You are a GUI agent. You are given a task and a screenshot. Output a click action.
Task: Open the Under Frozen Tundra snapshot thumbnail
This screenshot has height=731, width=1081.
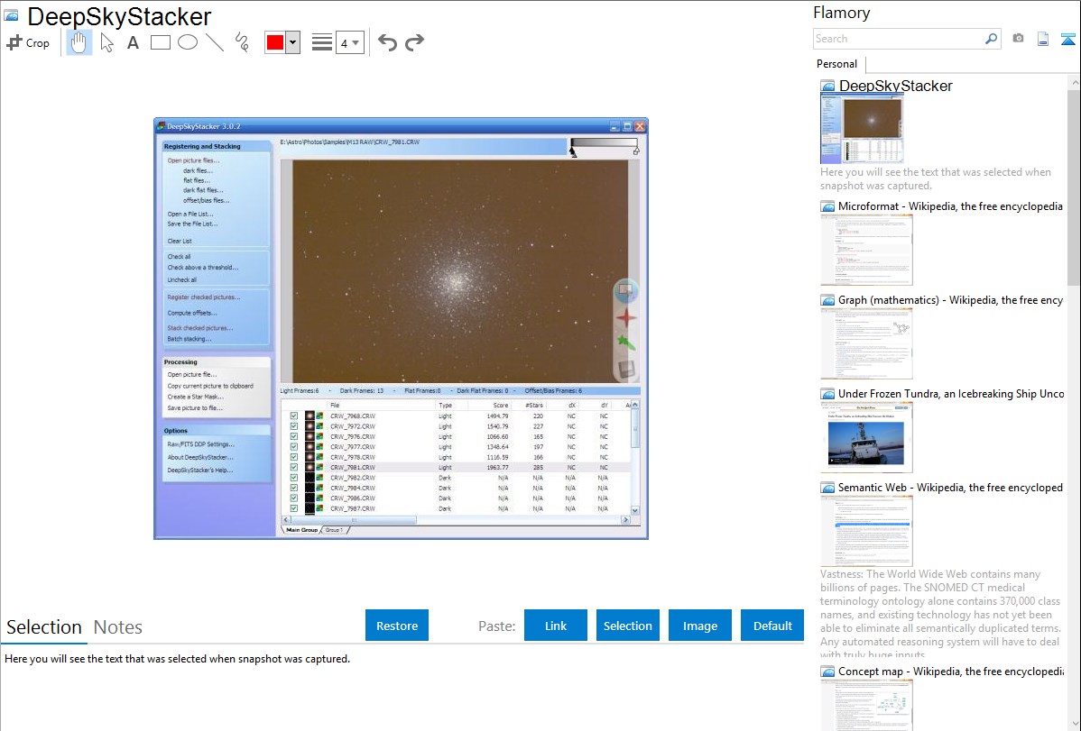866,437
